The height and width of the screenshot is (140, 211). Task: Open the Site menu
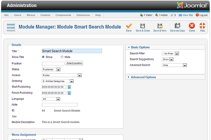pos(6,15)
